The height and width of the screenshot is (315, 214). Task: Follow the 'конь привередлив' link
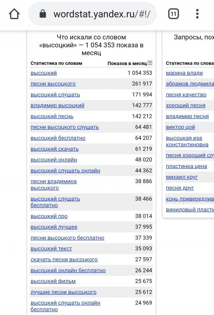click(190, 199)
